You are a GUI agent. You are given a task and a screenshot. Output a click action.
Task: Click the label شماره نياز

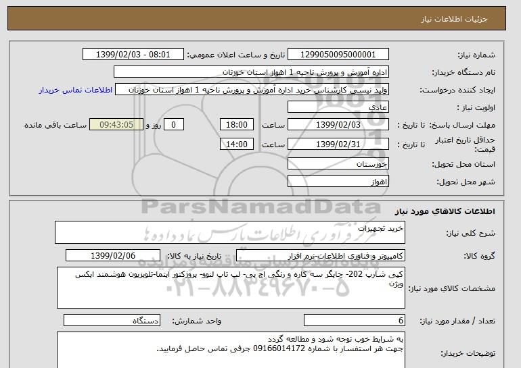(x=476, y=55)
